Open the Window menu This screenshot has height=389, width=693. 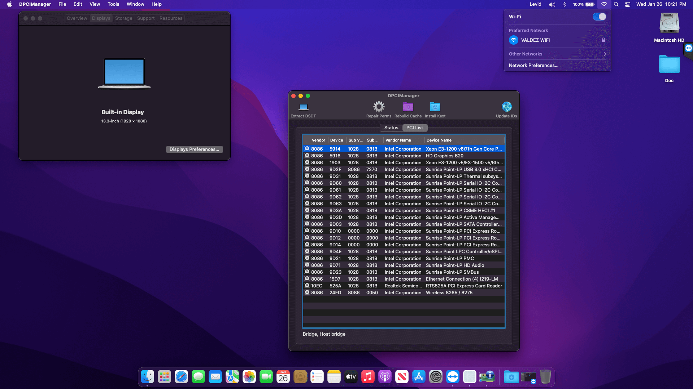pos(135,4)
